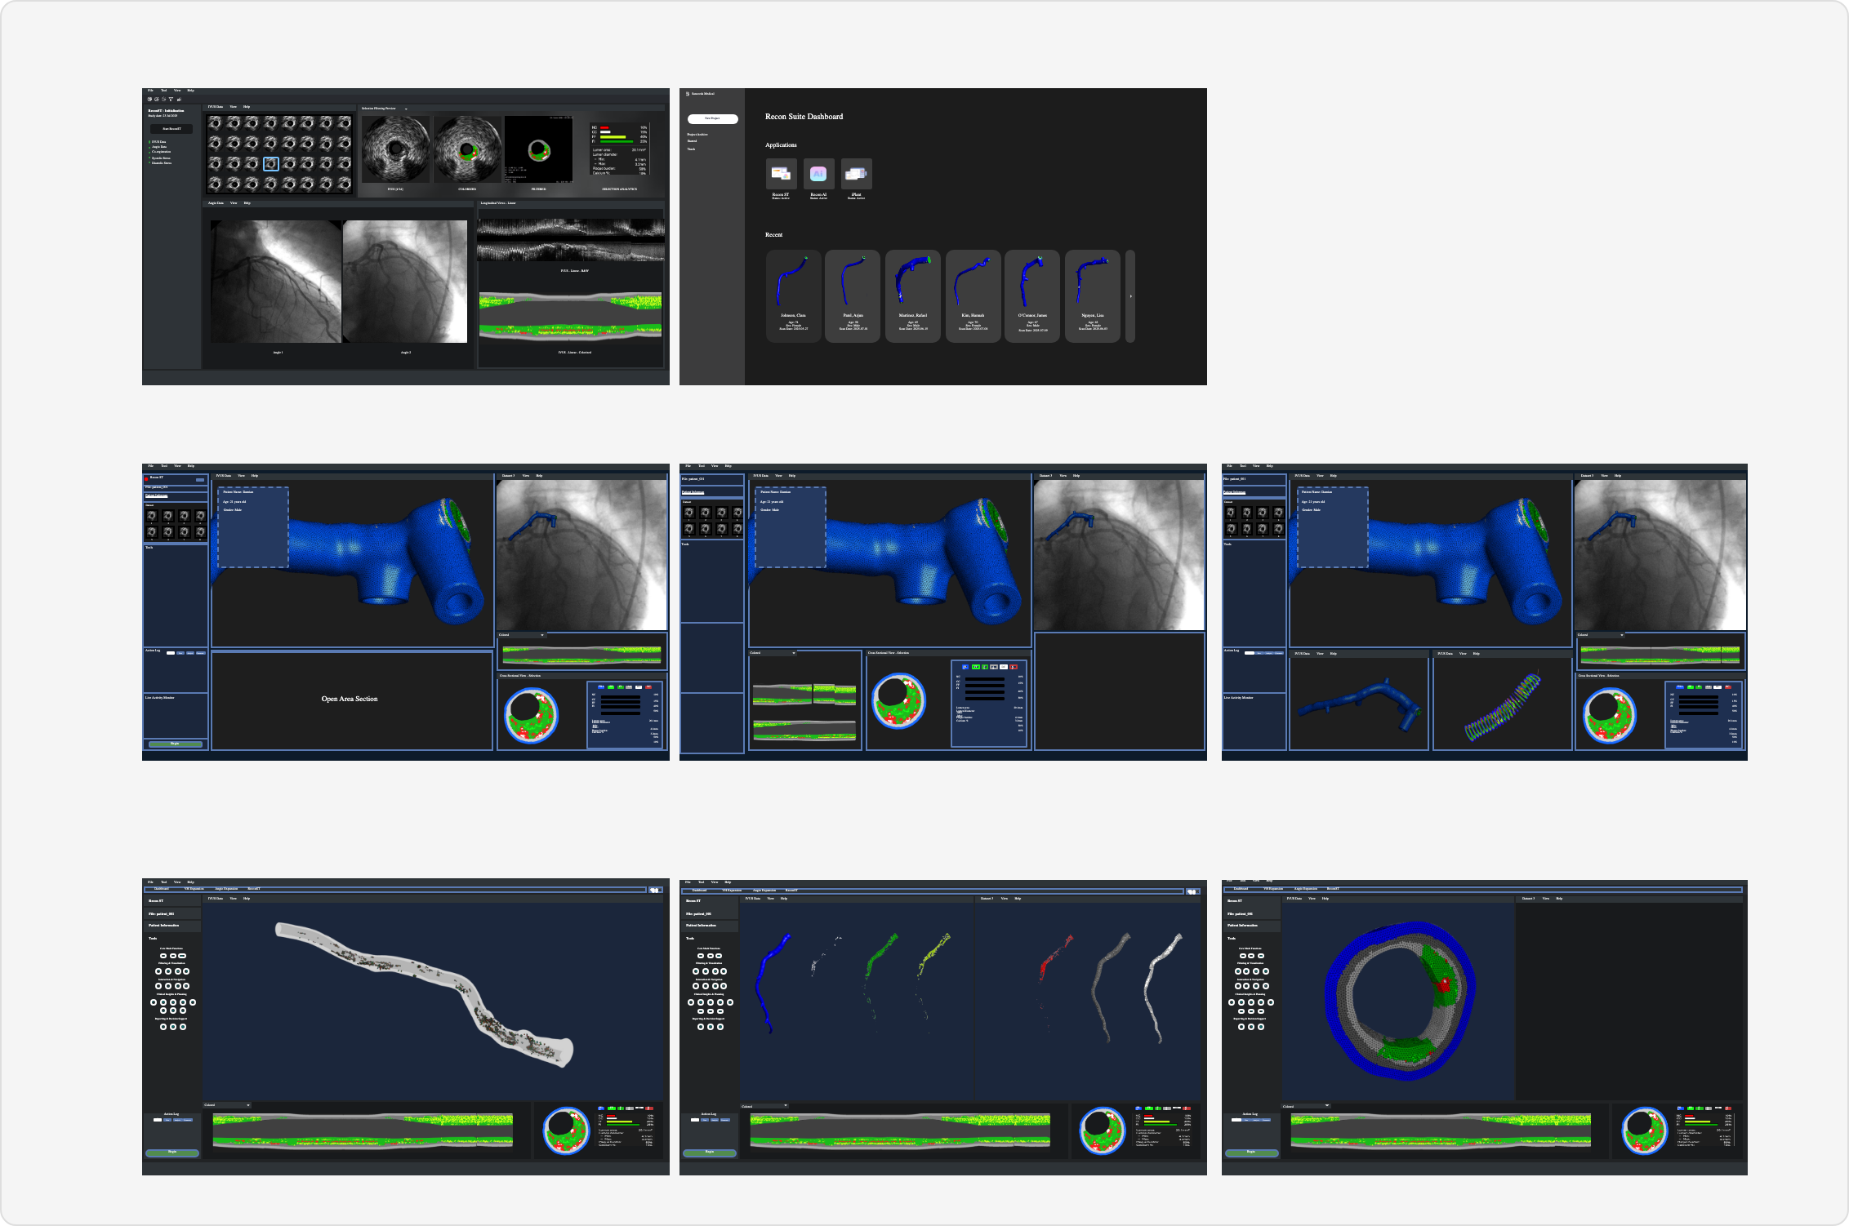The height and width of the screenshot is (1226, 1849).
Task: Click Start ReconST on the Initialization screen
Action: point(172,129)
